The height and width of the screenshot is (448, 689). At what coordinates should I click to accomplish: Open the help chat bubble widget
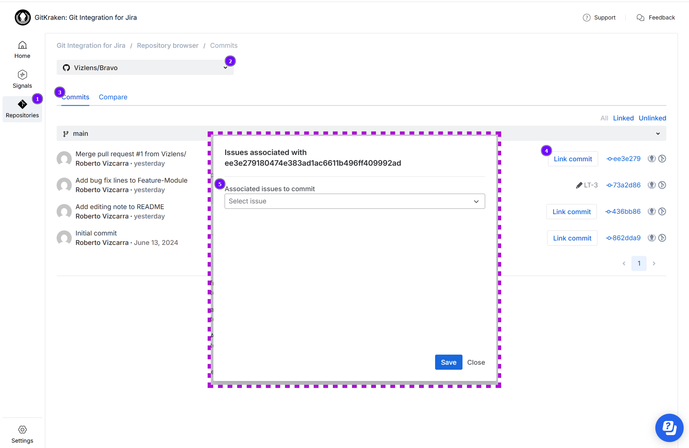(669, 428)
